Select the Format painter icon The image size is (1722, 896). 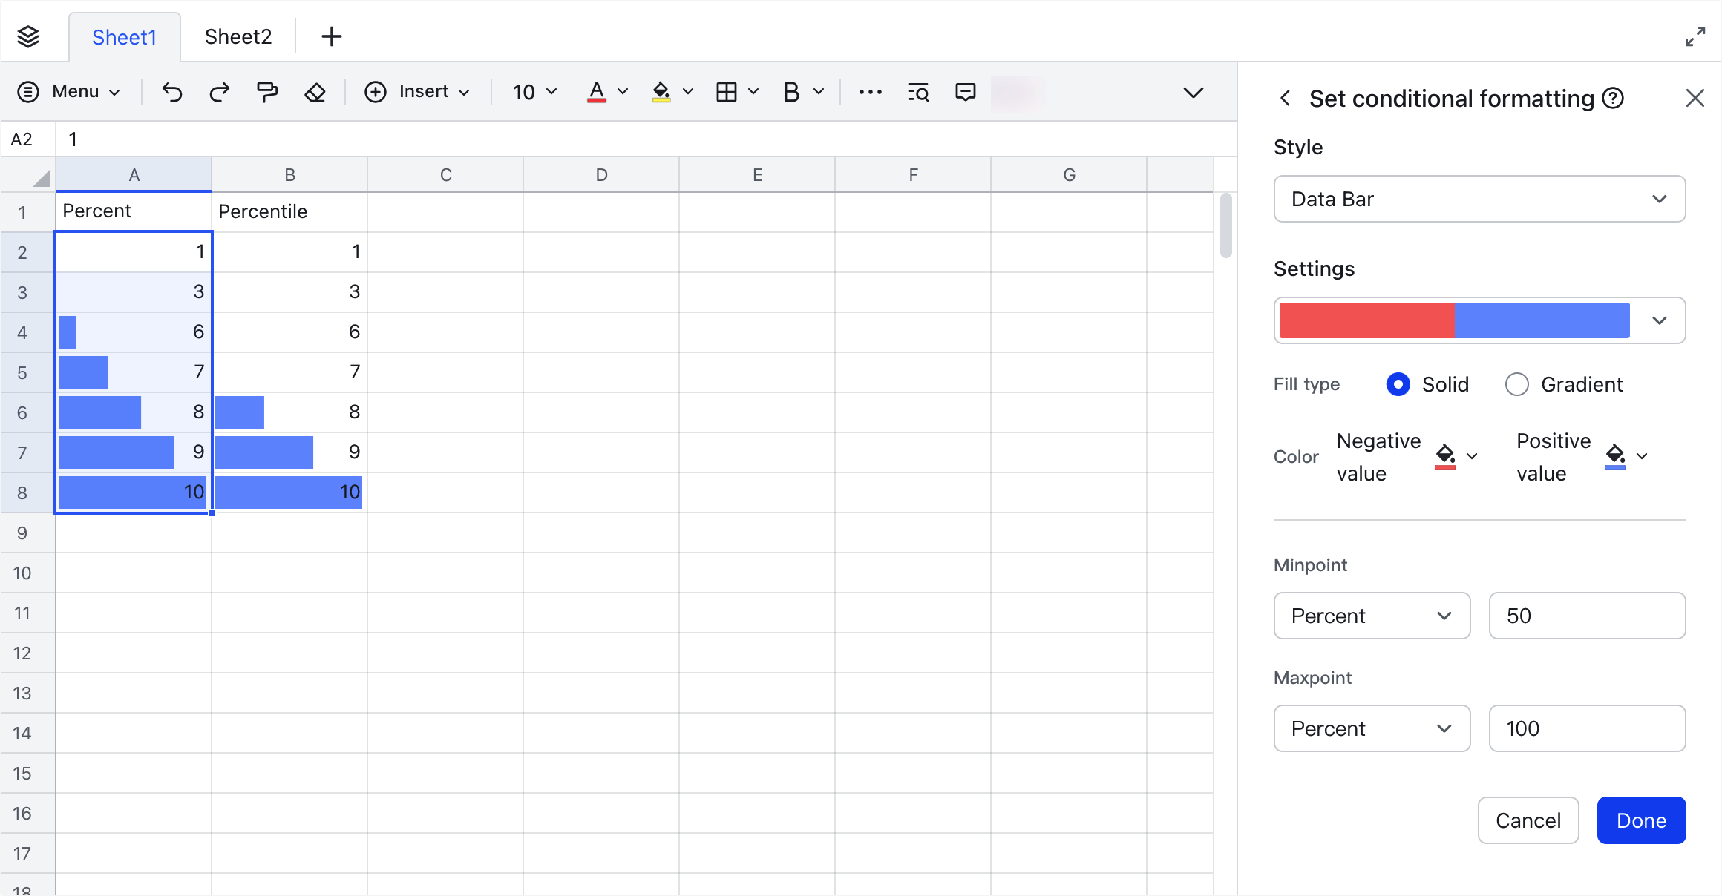267,91
